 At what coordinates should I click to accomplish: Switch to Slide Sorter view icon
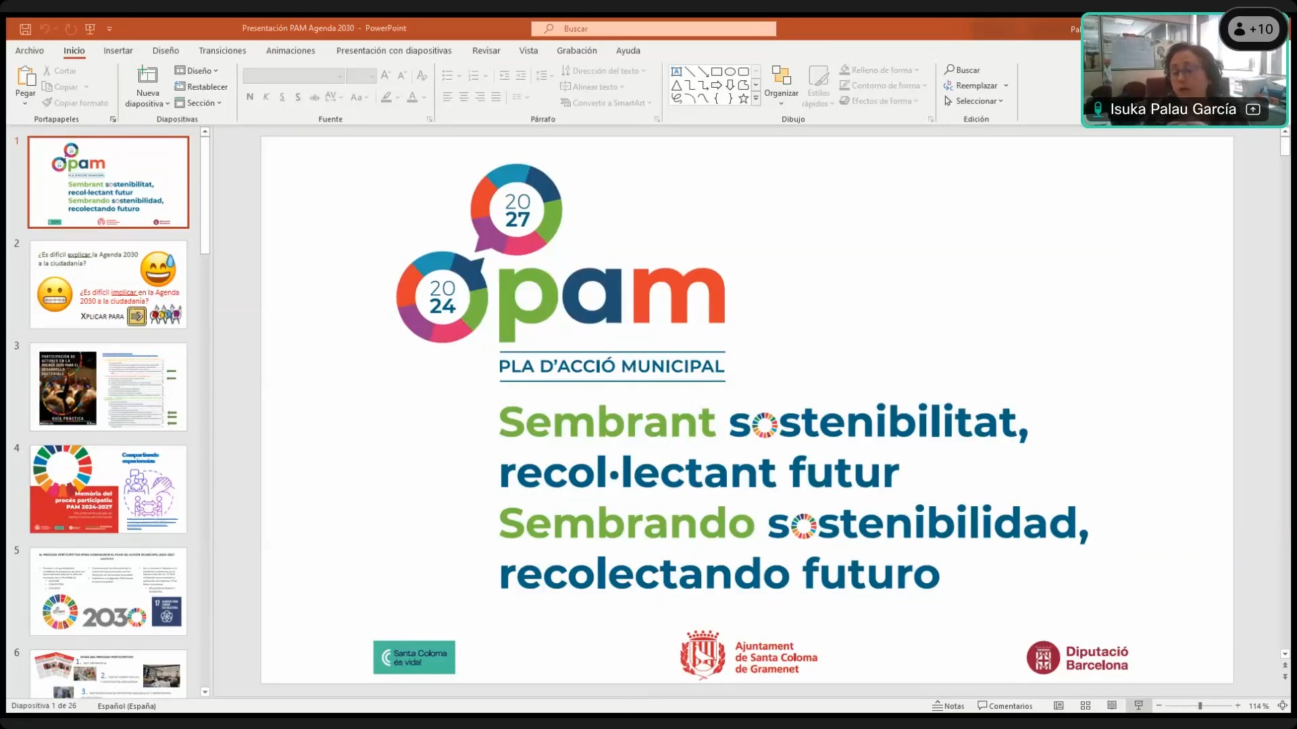point(1086,706)
